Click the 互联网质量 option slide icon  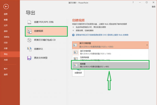pos(76,59)
